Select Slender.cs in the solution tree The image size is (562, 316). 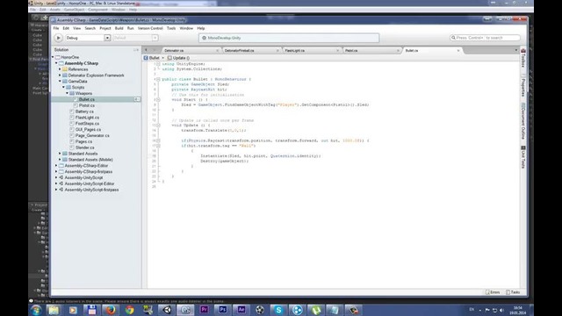[x=84, y=147]
